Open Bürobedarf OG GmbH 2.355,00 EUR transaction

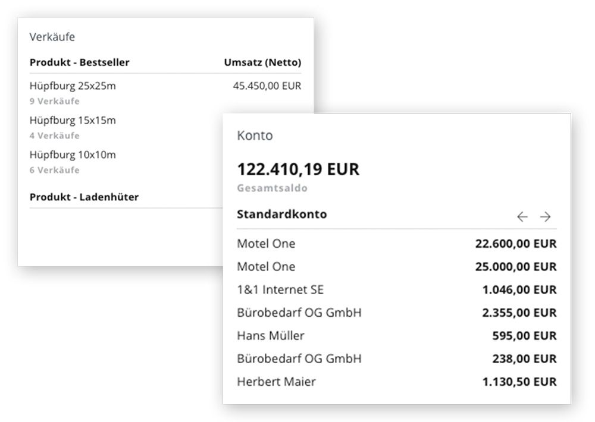397,313
